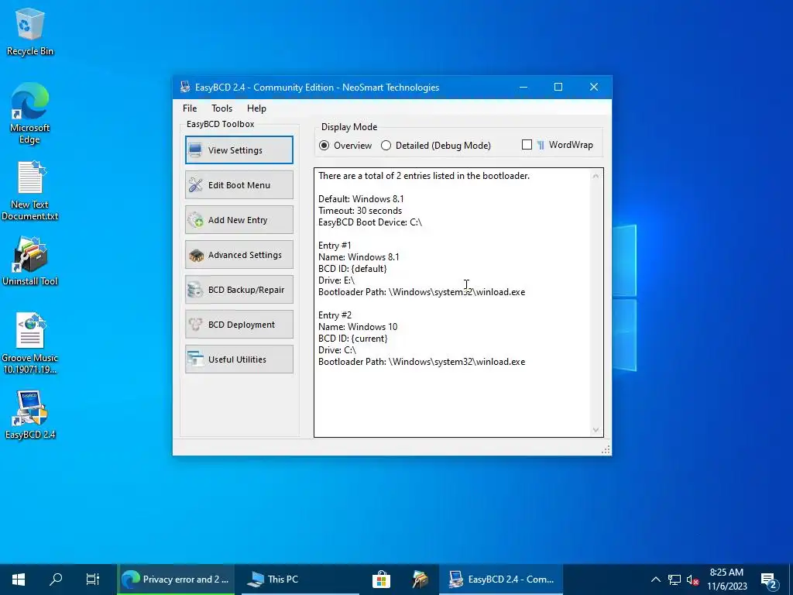Screen dimensions: 793x595
Task: Click 'Entry #1' heading text
Action: (x=335, y=246)
